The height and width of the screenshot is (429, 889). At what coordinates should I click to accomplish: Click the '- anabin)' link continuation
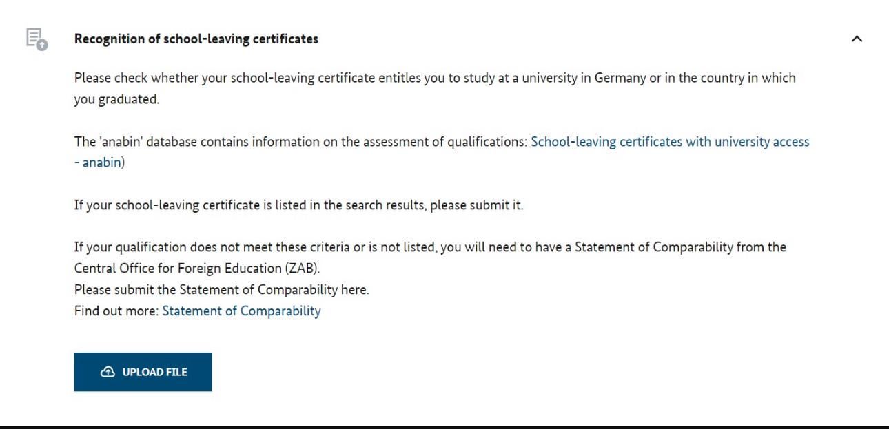pyautogui.click(x=100, y=163)
